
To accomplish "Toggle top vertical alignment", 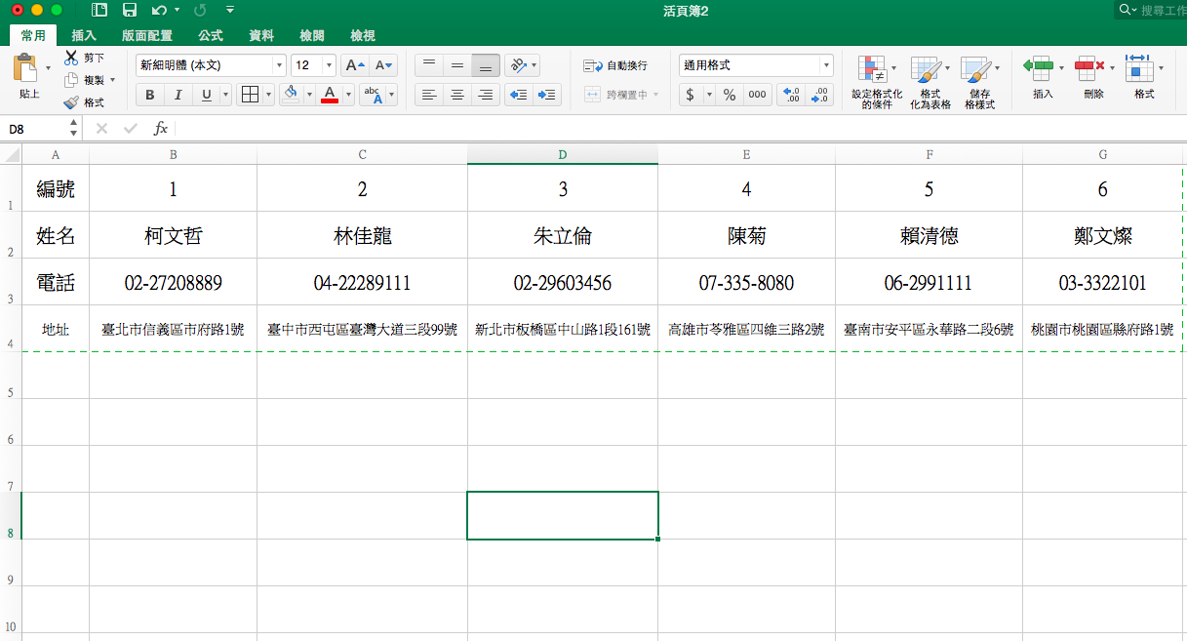I will click(428, 65).
